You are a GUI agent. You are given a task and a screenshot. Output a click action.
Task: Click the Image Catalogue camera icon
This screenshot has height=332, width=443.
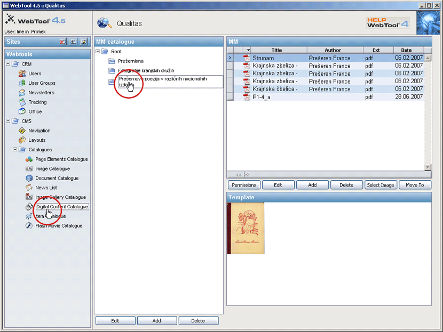[x=29, y=169]
